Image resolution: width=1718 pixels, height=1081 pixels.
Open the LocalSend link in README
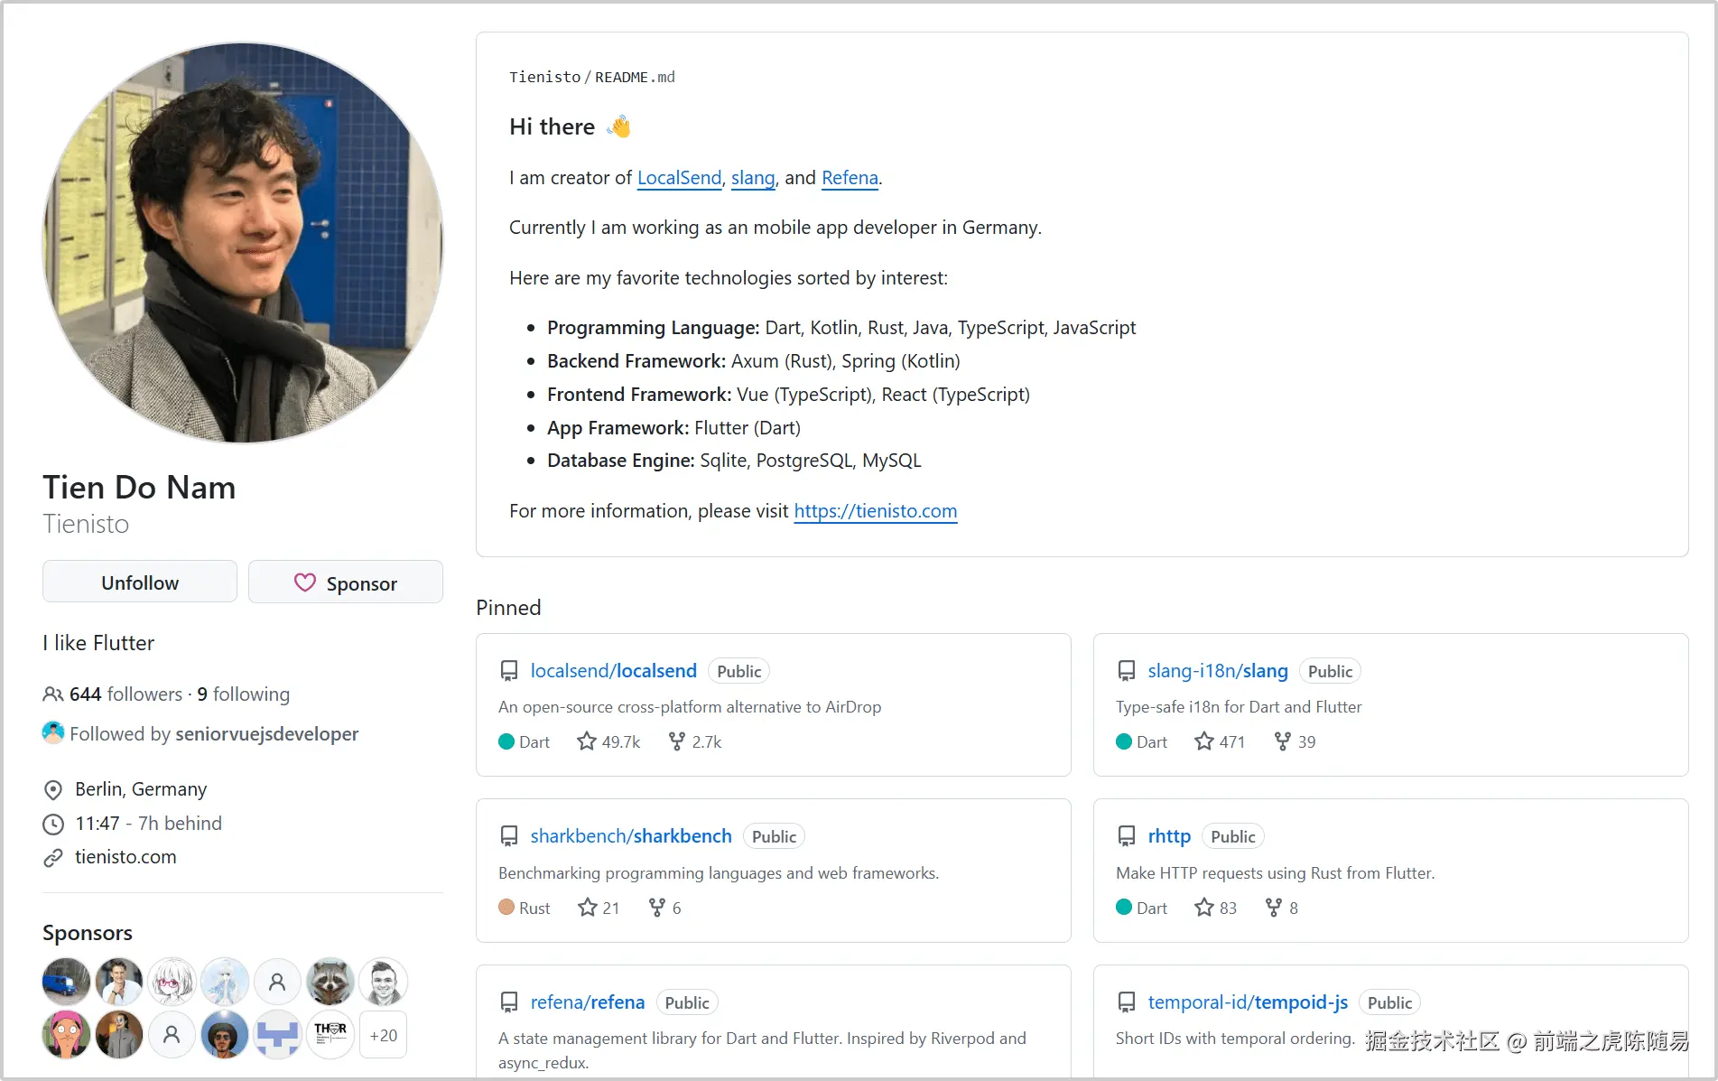click(x=679, y=178)
